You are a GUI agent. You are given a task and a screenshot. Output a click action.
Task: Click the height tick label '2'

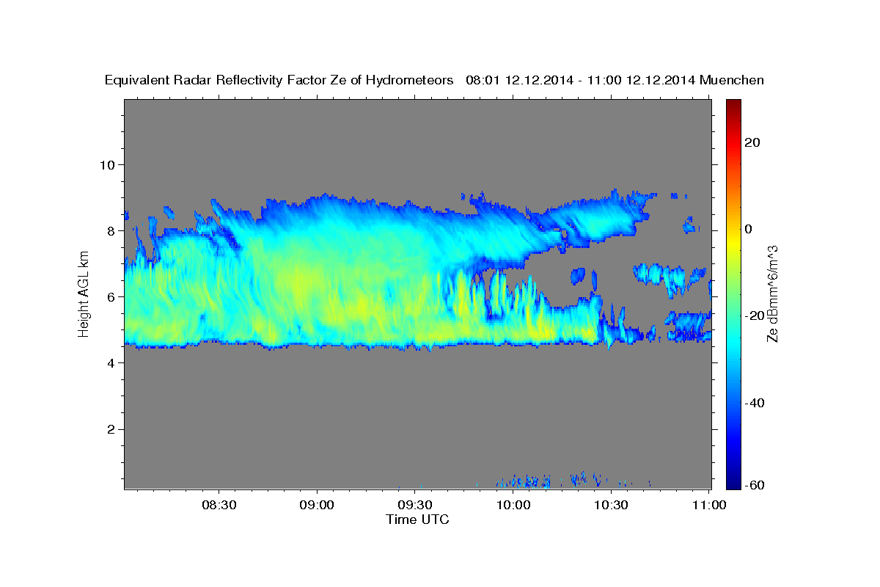(110, 429)
